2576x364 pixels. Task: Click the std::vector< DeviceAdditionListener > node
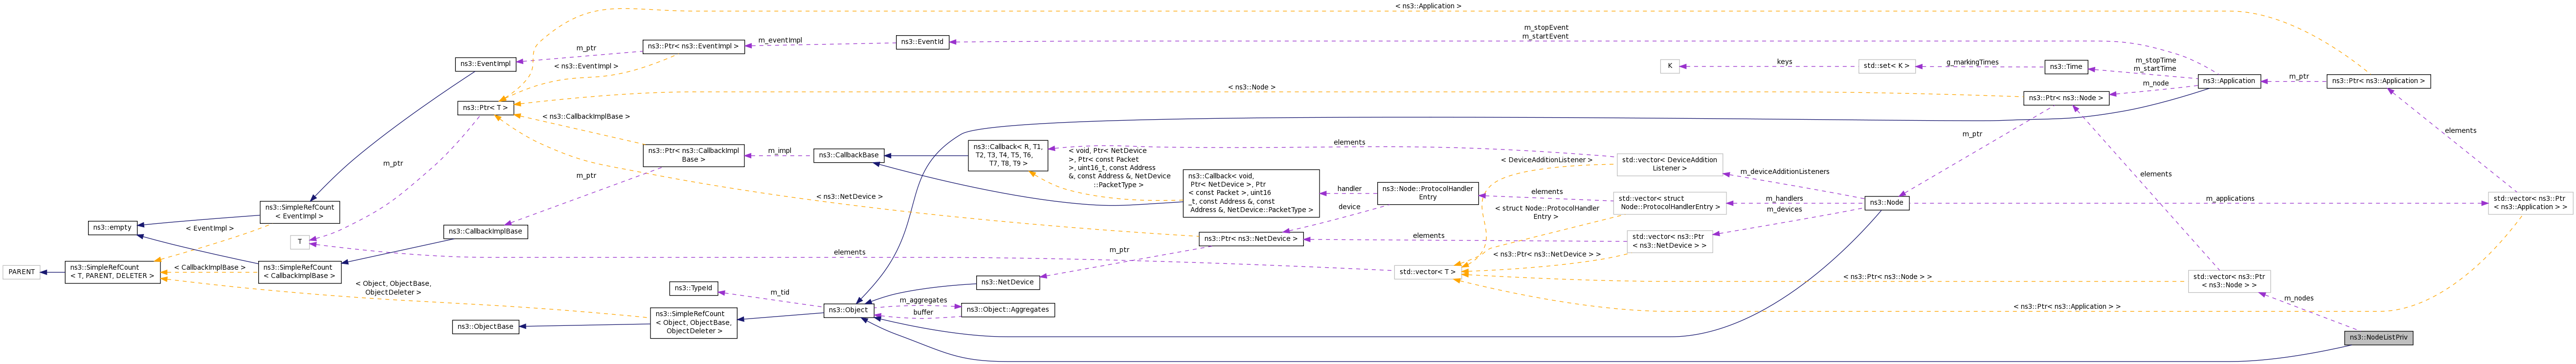(1669, 164)
